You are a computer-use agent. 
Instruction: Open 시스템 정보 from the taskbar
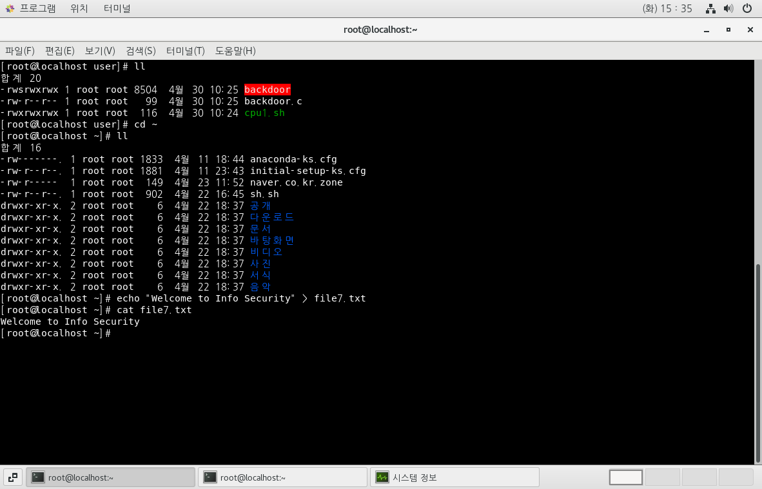pos(455,477)
